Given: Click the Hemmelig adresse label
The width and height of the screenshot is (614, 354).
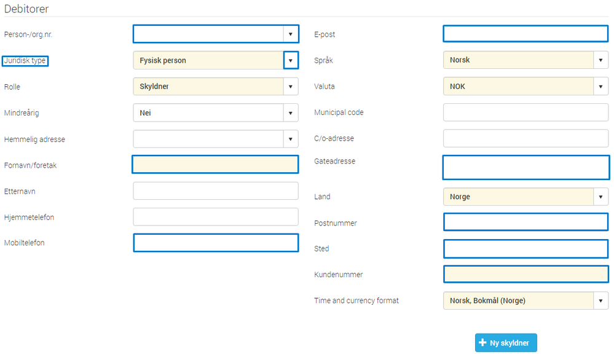Looking at the screenshot, I should [34, 140].
